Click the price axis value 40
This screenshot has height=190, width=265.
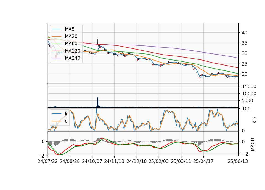pos(244,33)
